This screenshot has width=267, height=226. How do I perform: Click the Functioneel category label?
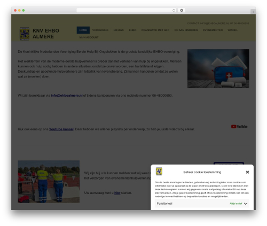click(164, 204)
